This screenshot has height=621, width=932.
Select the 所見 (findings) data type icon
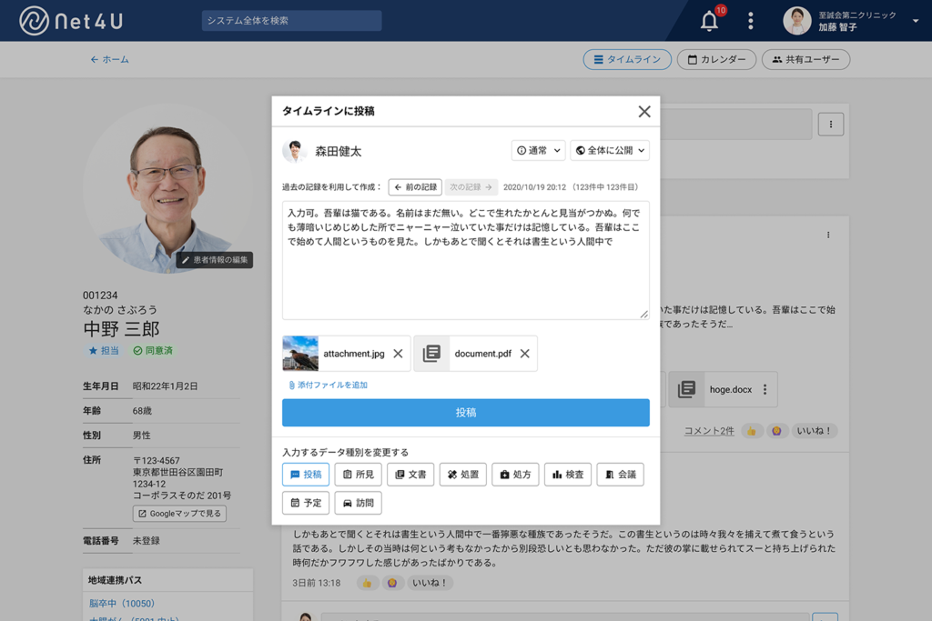point(358,474)
